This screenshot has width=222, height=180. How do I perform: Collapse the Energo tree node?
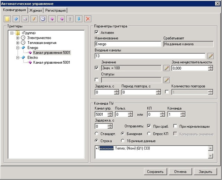coord(18,48)
